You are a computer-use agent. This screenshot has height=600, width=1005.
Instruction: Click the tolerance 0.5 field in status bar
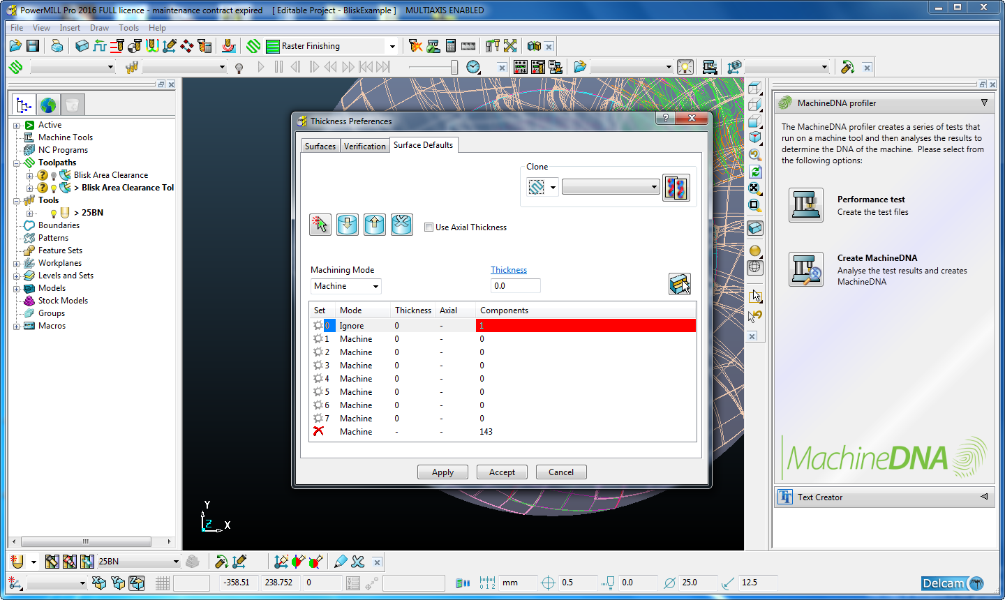pyautogui.click(x=578, y=583)
